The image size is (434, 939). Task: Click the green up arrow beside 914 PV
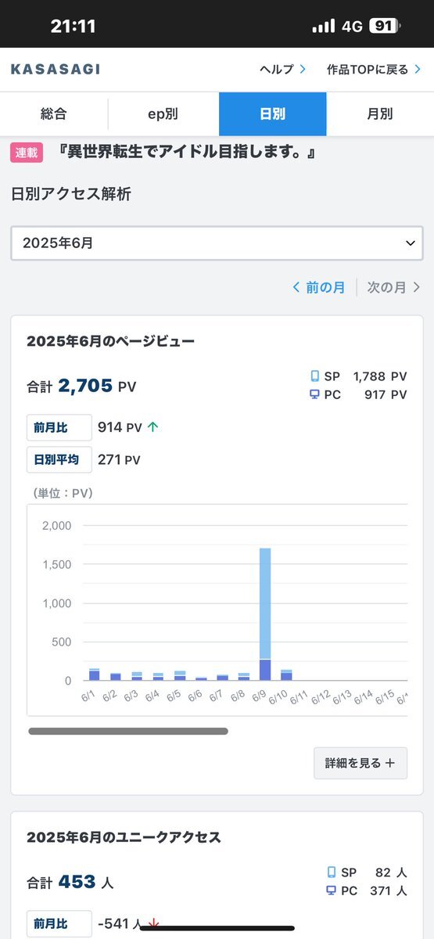coord(153,427)
